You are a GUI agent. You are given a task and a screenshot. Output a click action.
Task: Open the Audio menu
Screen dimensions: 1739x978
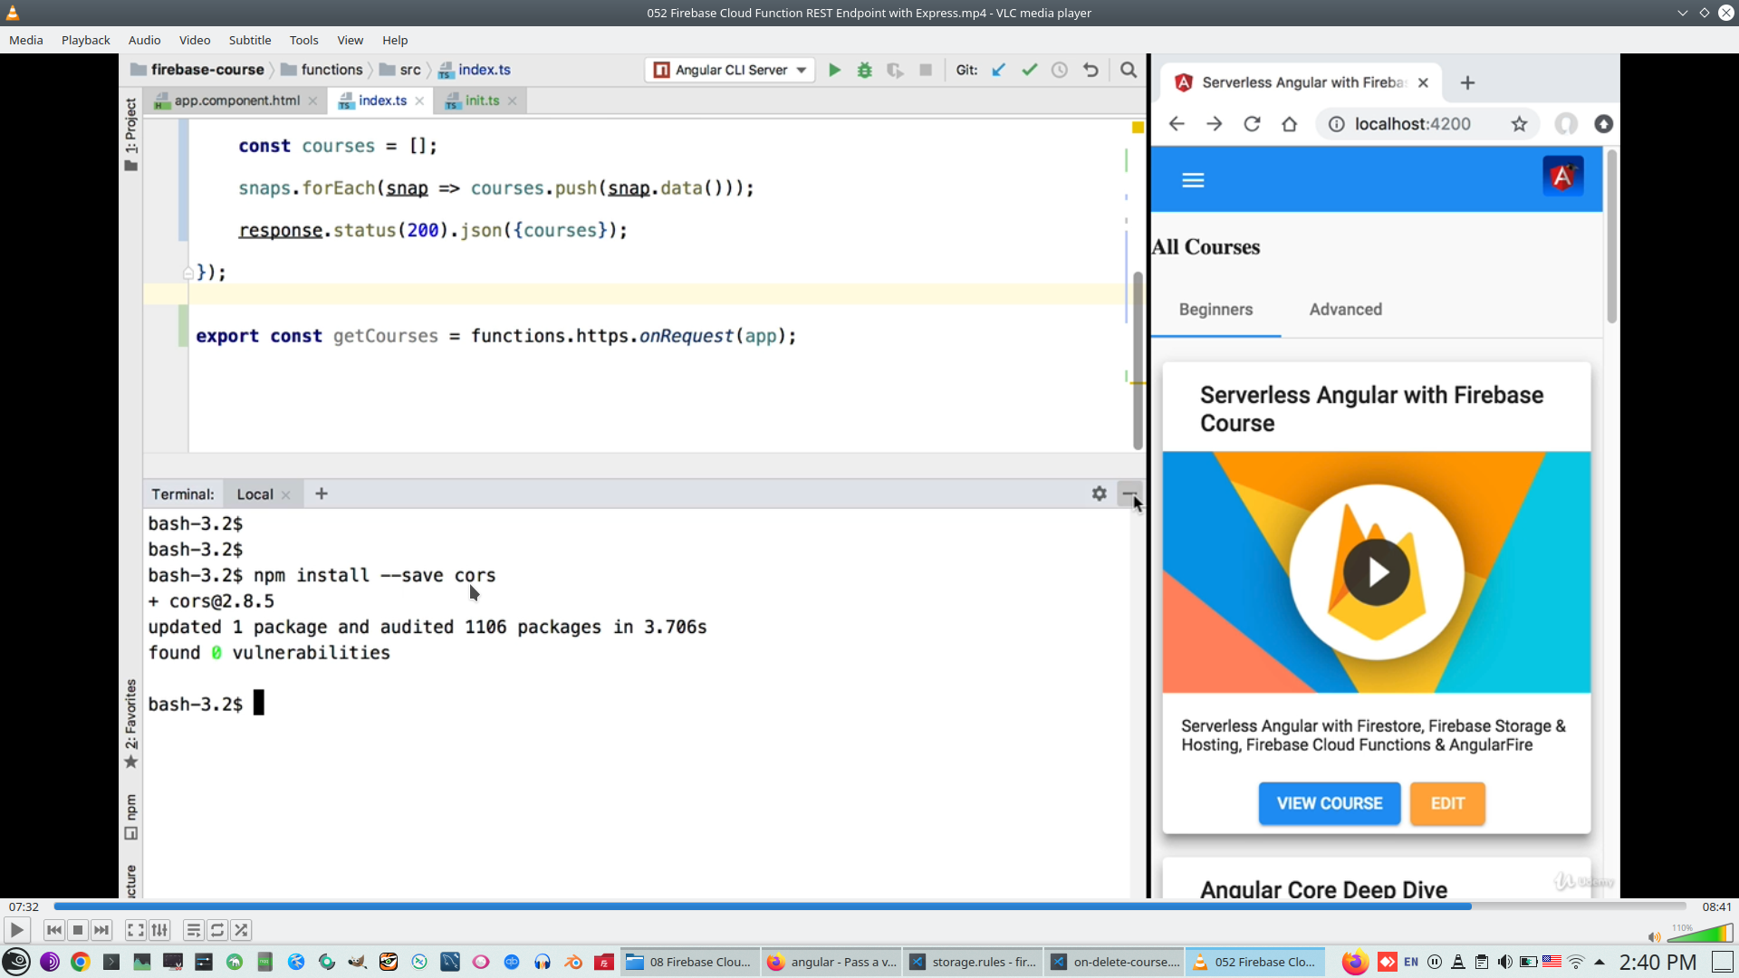144,40
